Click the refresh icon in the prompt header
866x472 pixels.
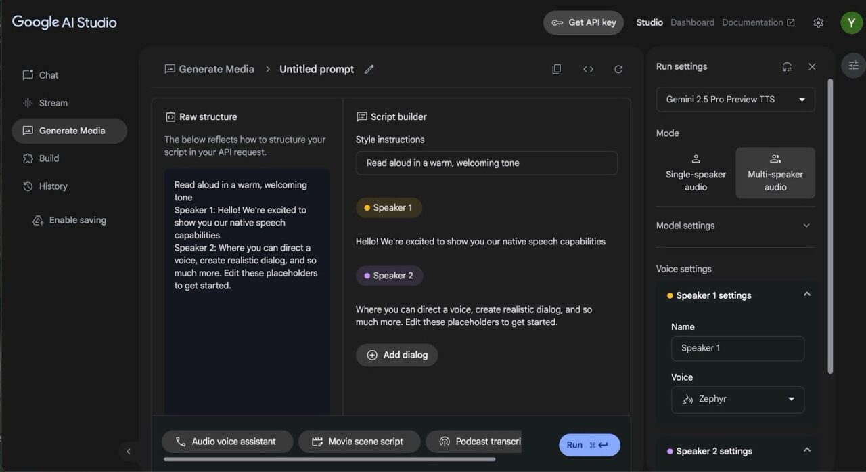618,69
